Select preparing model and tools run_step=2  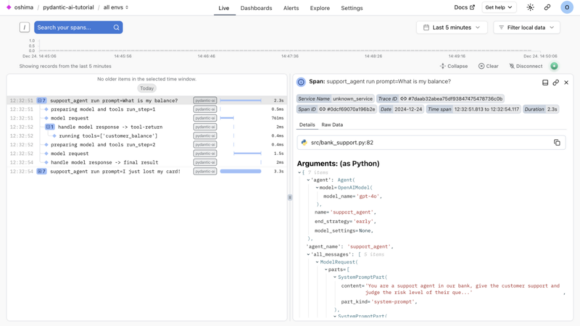[147, 144]
